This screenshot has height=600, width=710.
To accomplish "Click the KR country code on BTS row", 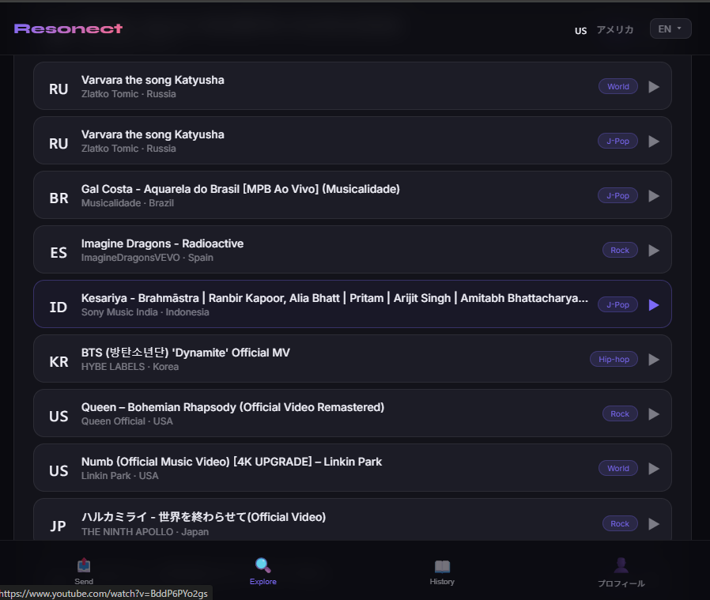I will pyautogui.click(x=59, y=362).
